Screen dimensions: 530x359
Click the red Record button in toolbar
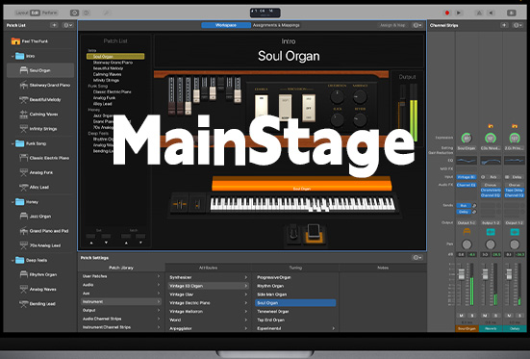447,13
